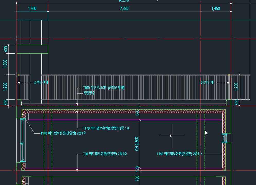Viewport: 256px width, 185px height.
Task: Select the small cyan window in right wall
Action: [225, 138]
